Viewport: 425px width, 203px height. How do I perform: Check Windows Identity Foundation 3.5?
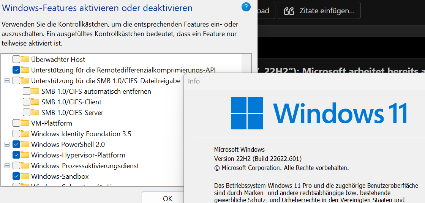16,134
